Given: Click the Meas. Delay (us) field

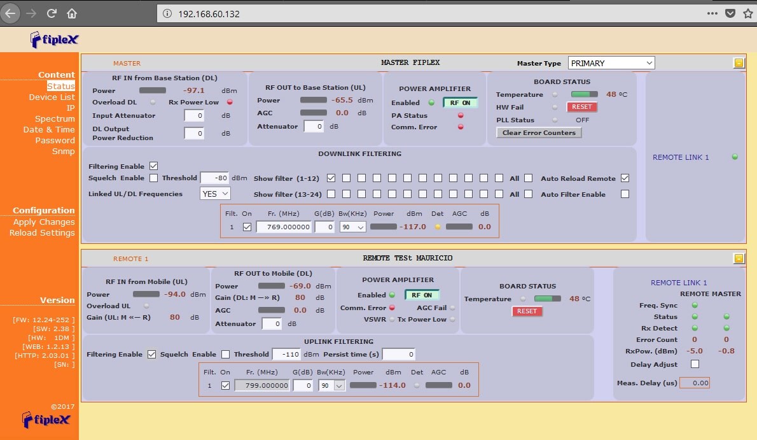Looking at the screenshot, I should (x=694, y=383).
